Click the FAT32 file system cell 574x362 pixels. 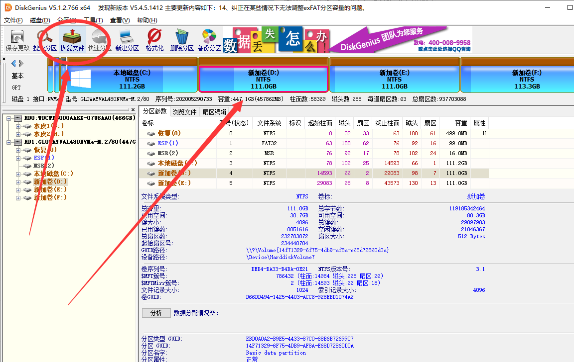tap(270, 144)
